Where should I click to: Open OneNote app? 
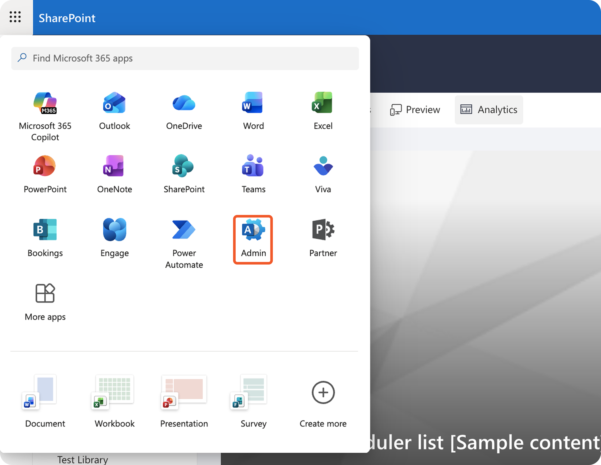(114, 174)
